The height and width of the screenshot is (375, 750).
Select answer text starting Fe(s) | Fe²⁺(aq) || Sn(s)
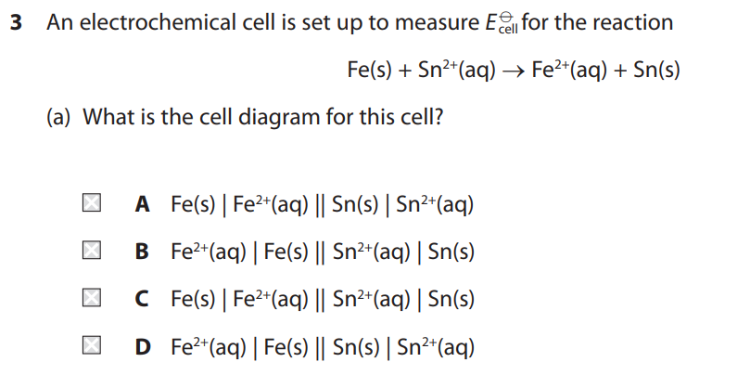[x=323, y=203]
